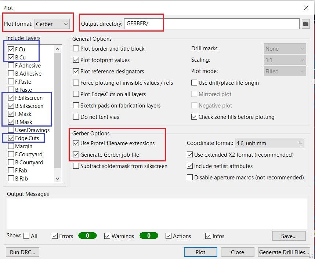Toggle Use extended X2 format
Screen dimensions: 315x259
click(190, 154)
